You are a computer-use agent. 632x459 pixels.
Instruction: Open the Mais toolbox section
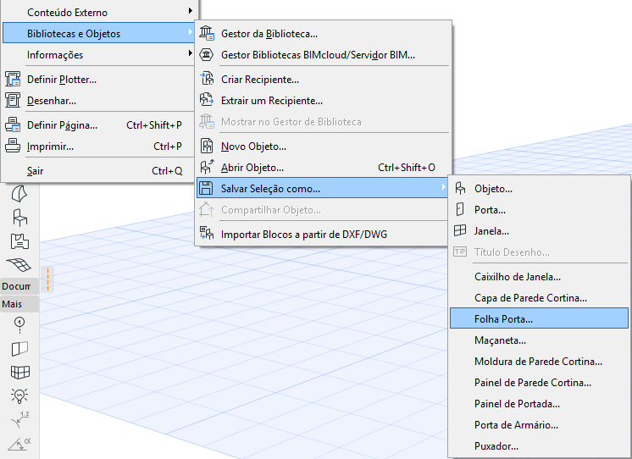[19, 304]
